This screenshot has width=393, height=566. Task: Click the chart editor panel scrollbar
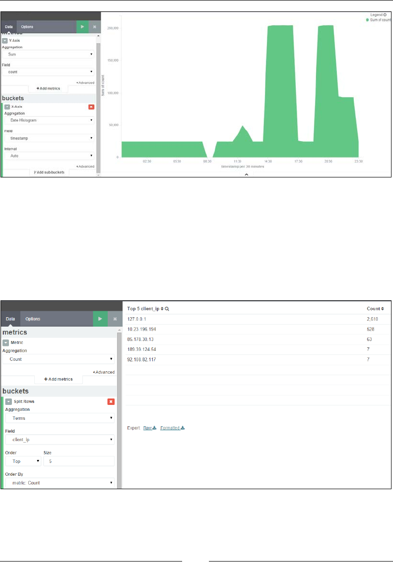pyautogui.click(x=98, y=108)
